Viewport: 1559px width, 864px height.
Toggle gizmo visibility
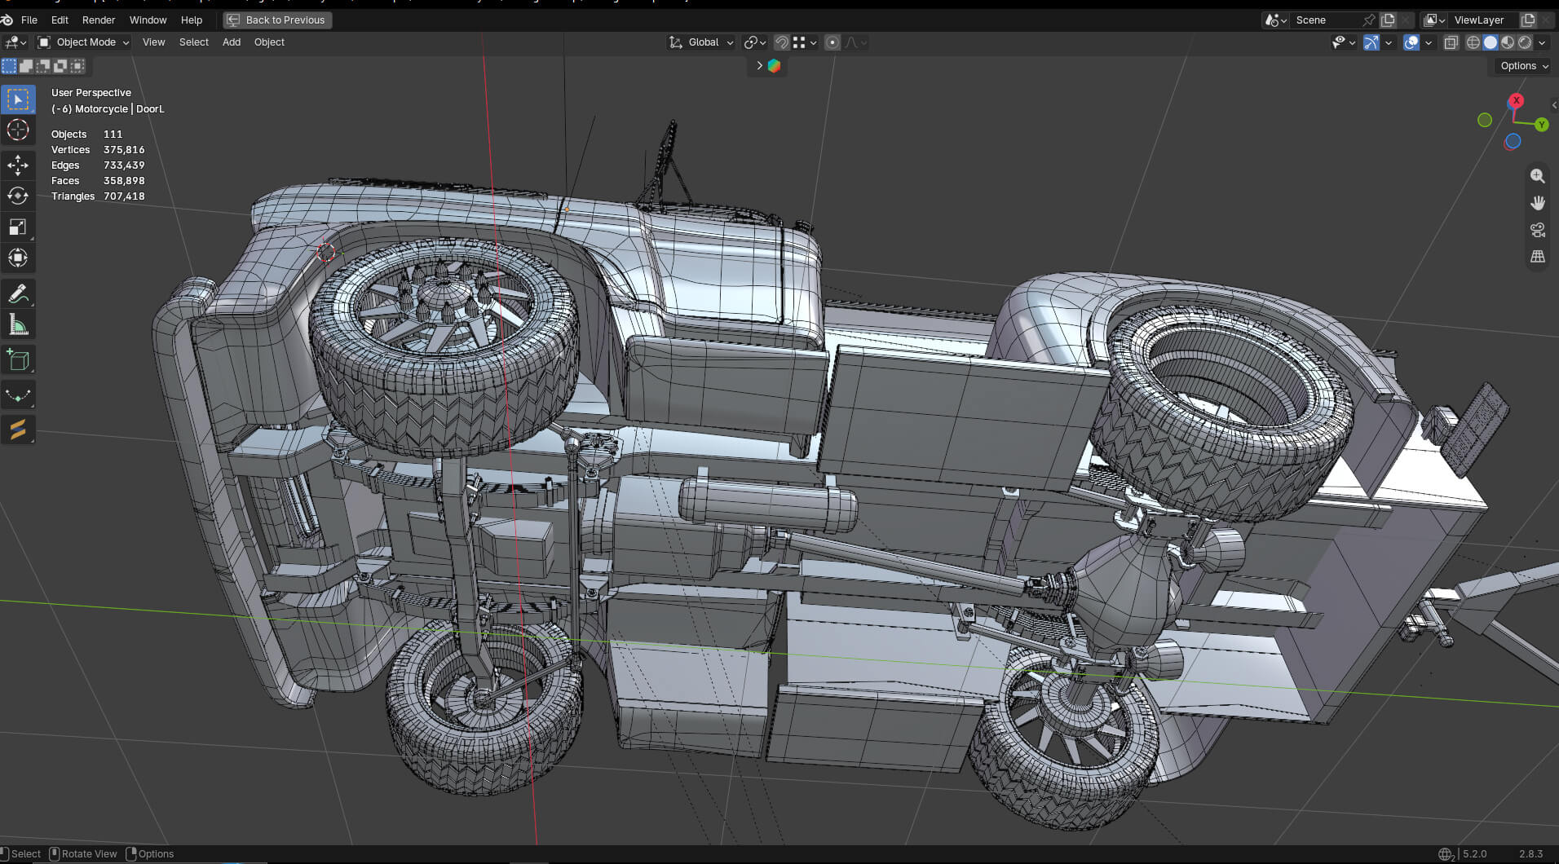point(1371,42)
